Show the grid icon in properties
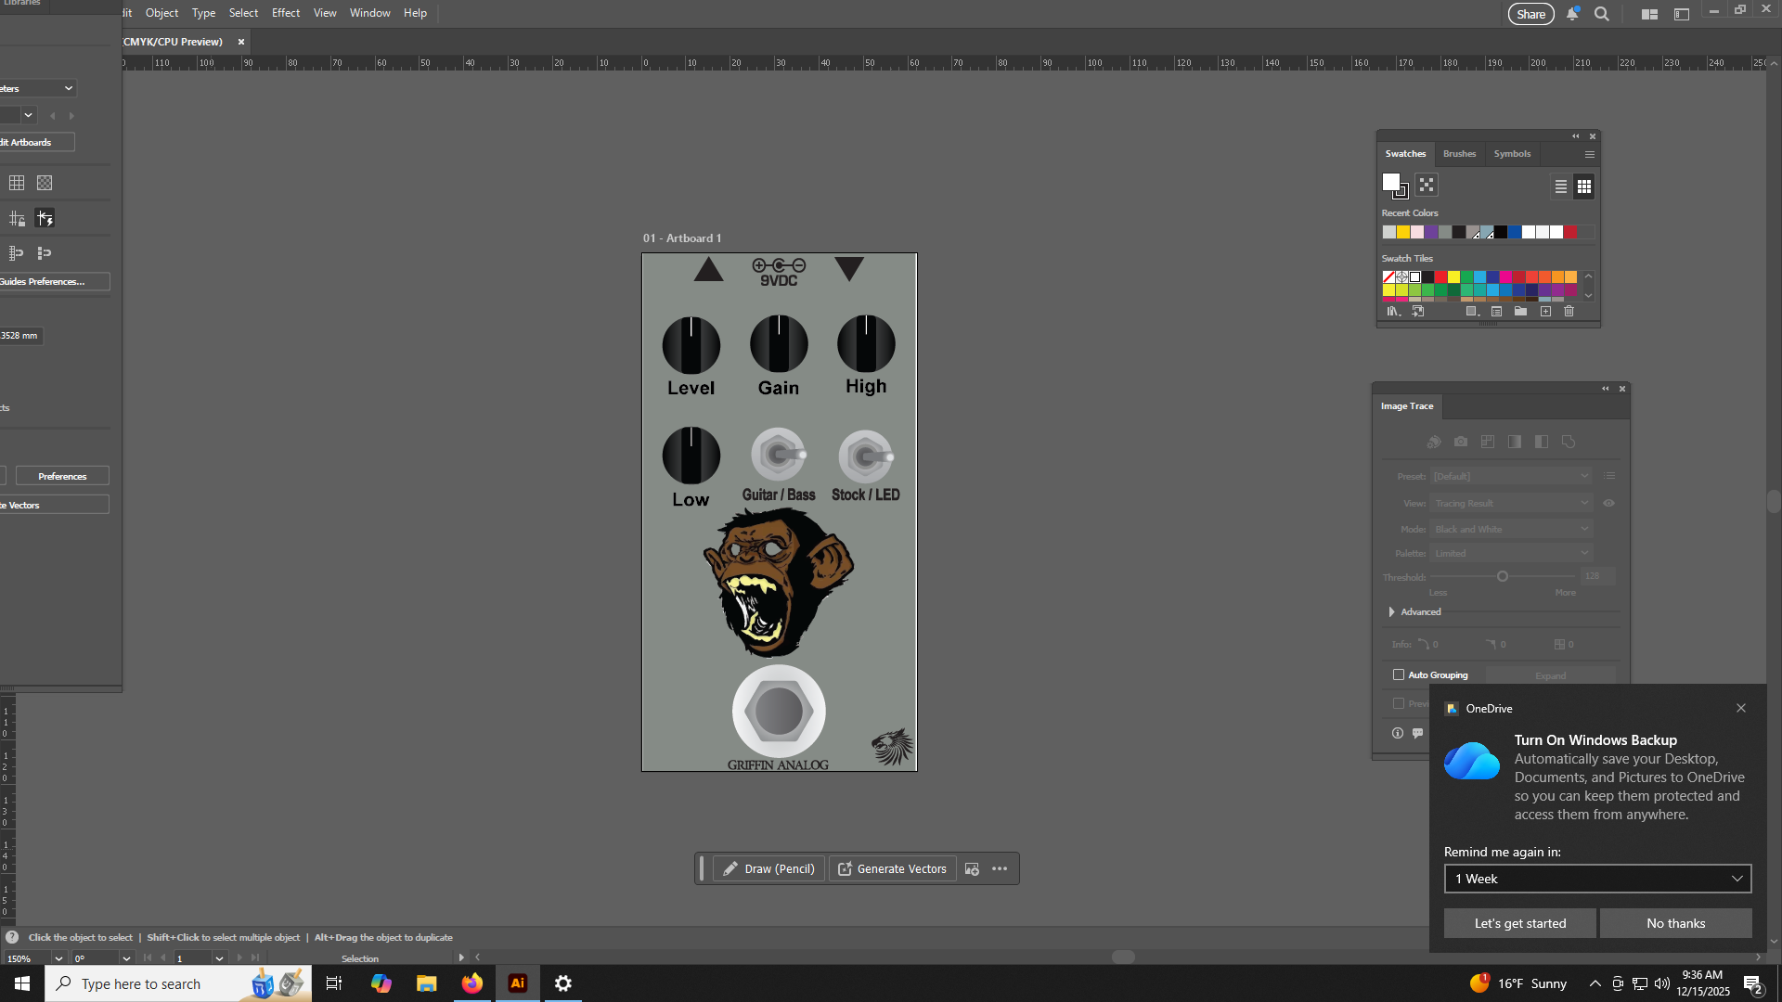Image resolution: width=1782 pixels, height=1002 pixels. click(17, 183)
